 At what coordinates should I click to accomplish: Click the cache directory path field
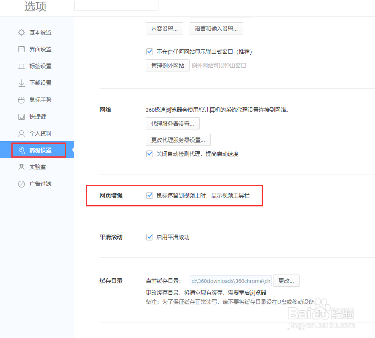coord(230,281)
